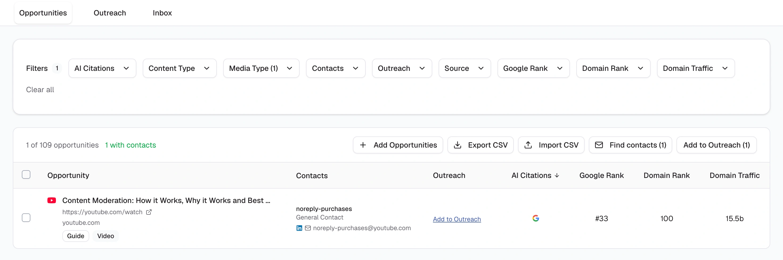Click the 1 with contacts link
The width and height of the screenshot is (783, 260).
[x=130, y=145]
